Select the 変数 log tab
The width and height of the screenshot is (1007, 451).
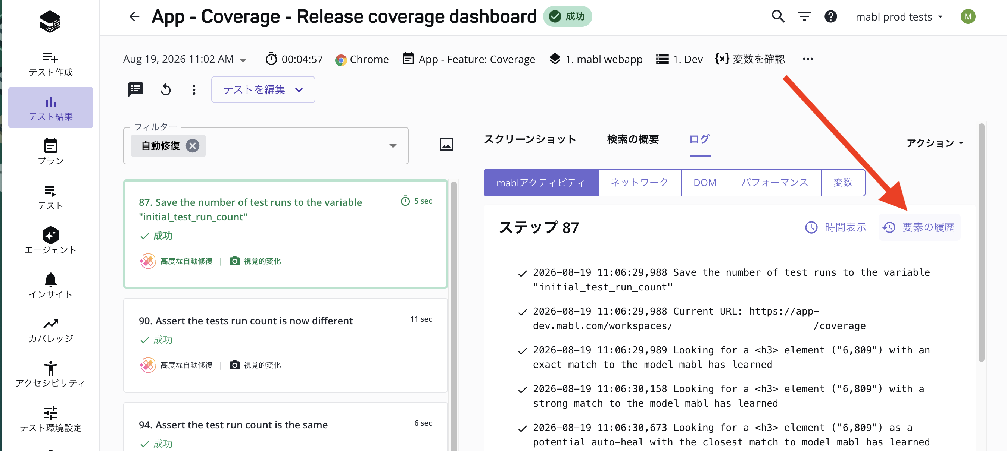pyautogui.click(x=843, y=182)
